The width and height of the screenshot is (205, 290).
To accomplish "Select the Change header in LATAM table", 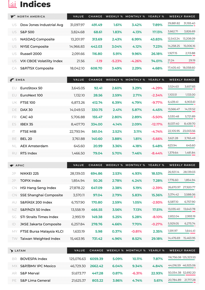I will (96, 250).
